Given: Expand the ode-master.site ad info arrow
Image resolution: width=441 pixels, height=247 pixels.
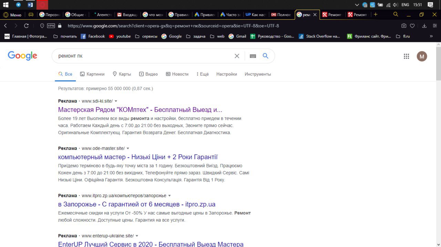Looking at the screenshot, I should point(128,148).
